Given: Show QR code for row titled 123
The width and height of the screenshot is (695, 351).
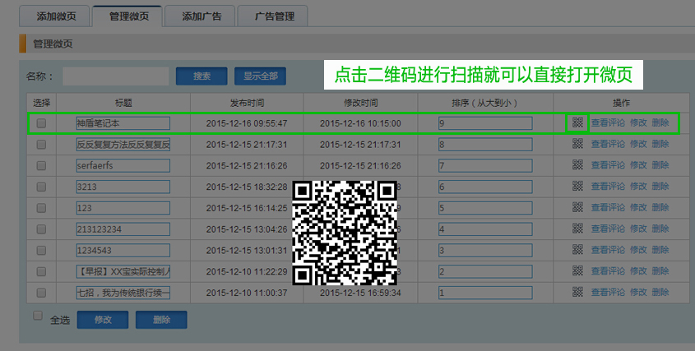Looking at the screenshot, I should [x=577, y=208].
